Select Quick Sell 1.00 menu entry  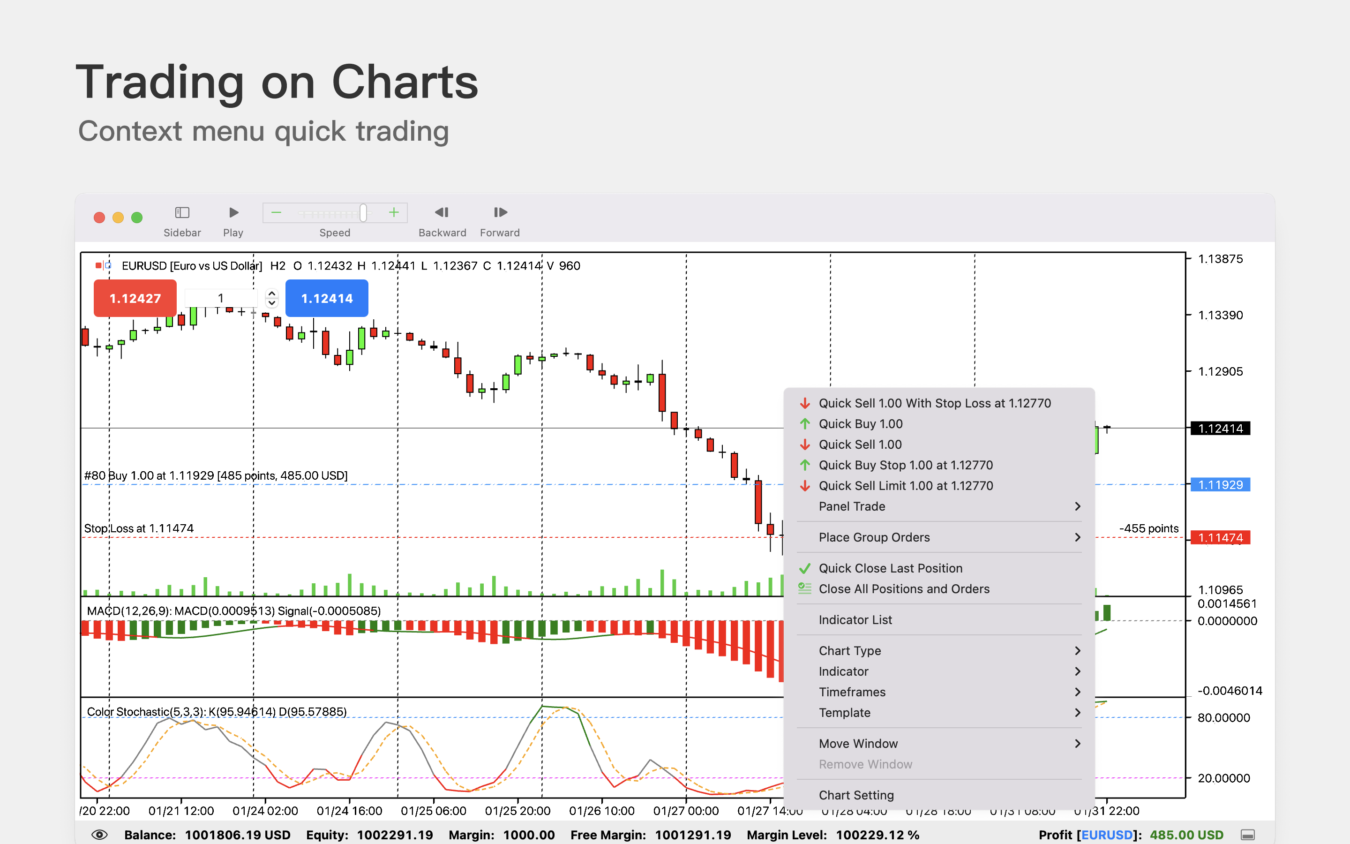coord(939,445)
